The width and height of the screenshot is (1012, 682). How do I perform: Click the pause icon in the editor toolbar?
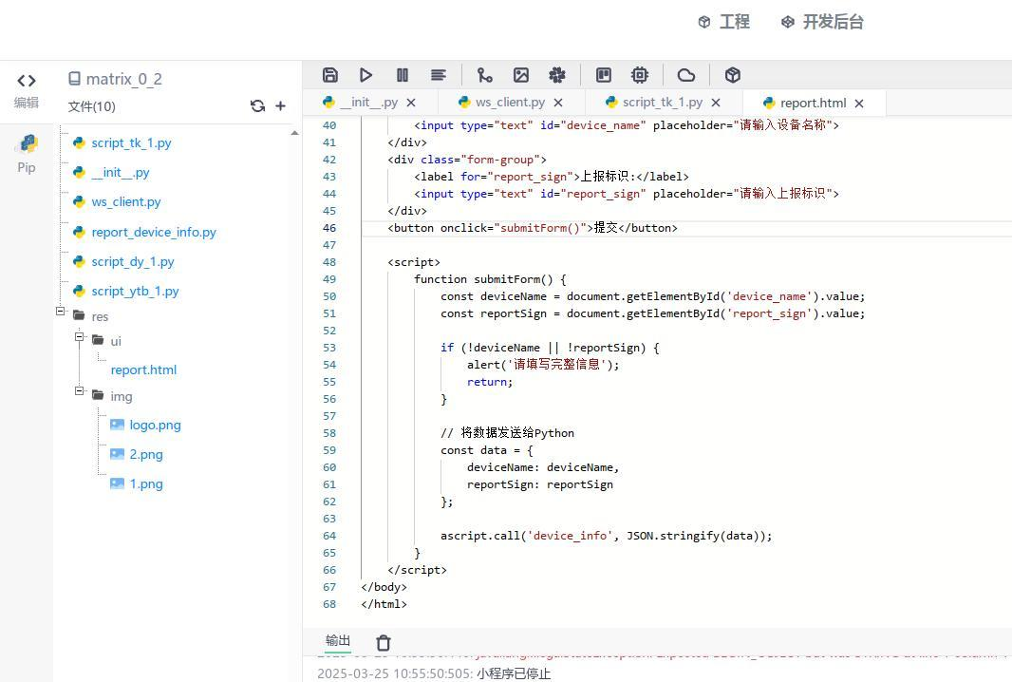403,75
